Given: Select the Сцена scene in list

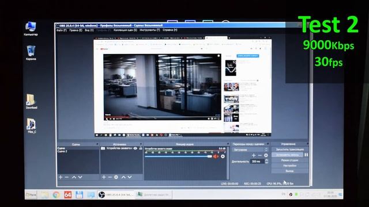Looking at the screenshot, I should 78,148.
